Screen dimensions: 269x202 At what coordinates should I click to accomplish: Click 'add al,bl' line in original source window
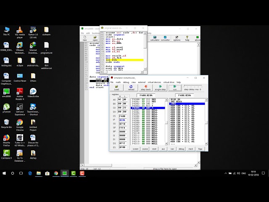click(x=113, y=51)
